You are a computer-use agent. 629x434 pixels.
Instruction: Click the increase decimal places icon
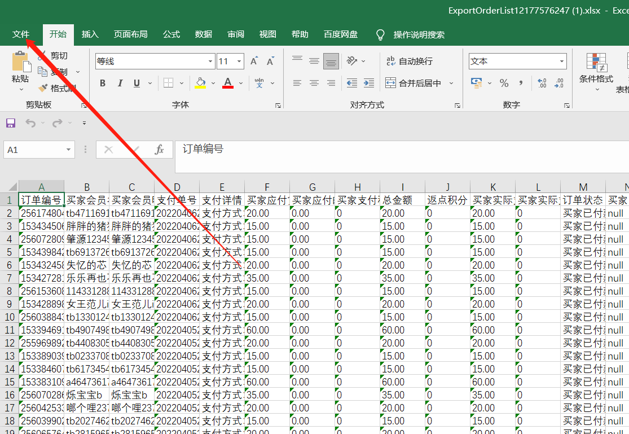coord(542,84)
